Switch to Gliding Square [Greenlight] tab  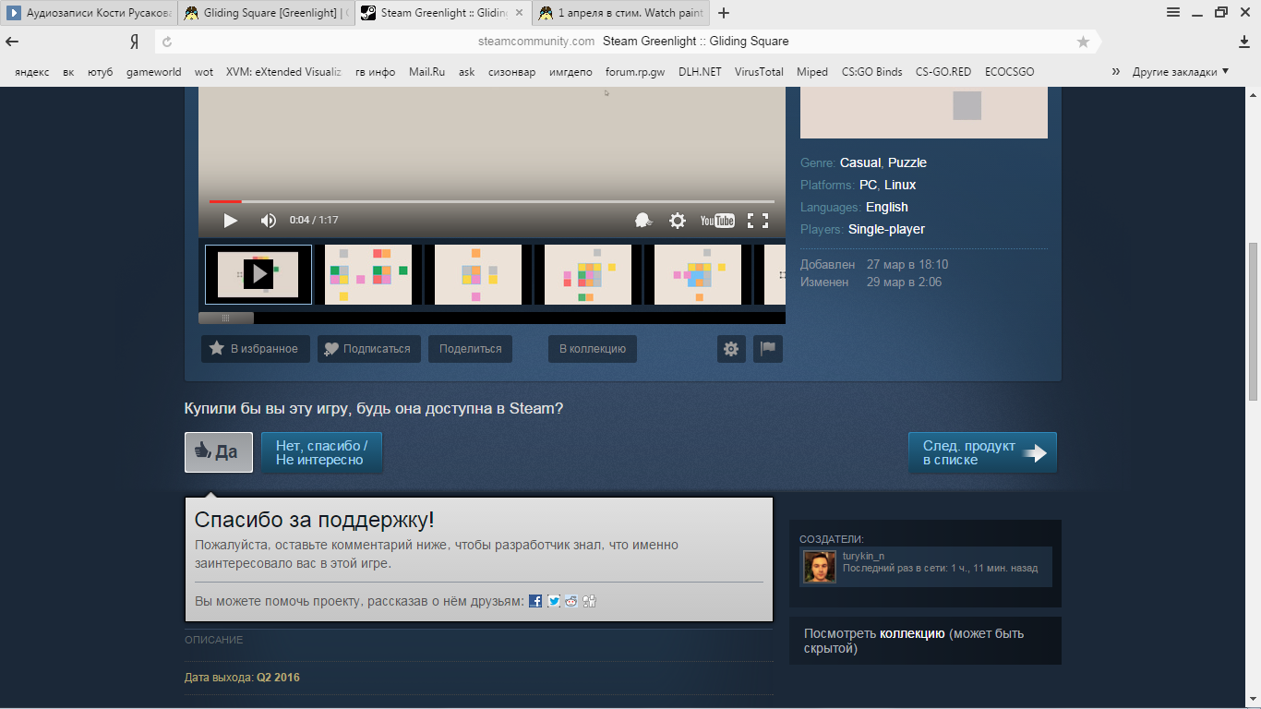(264, 13)
